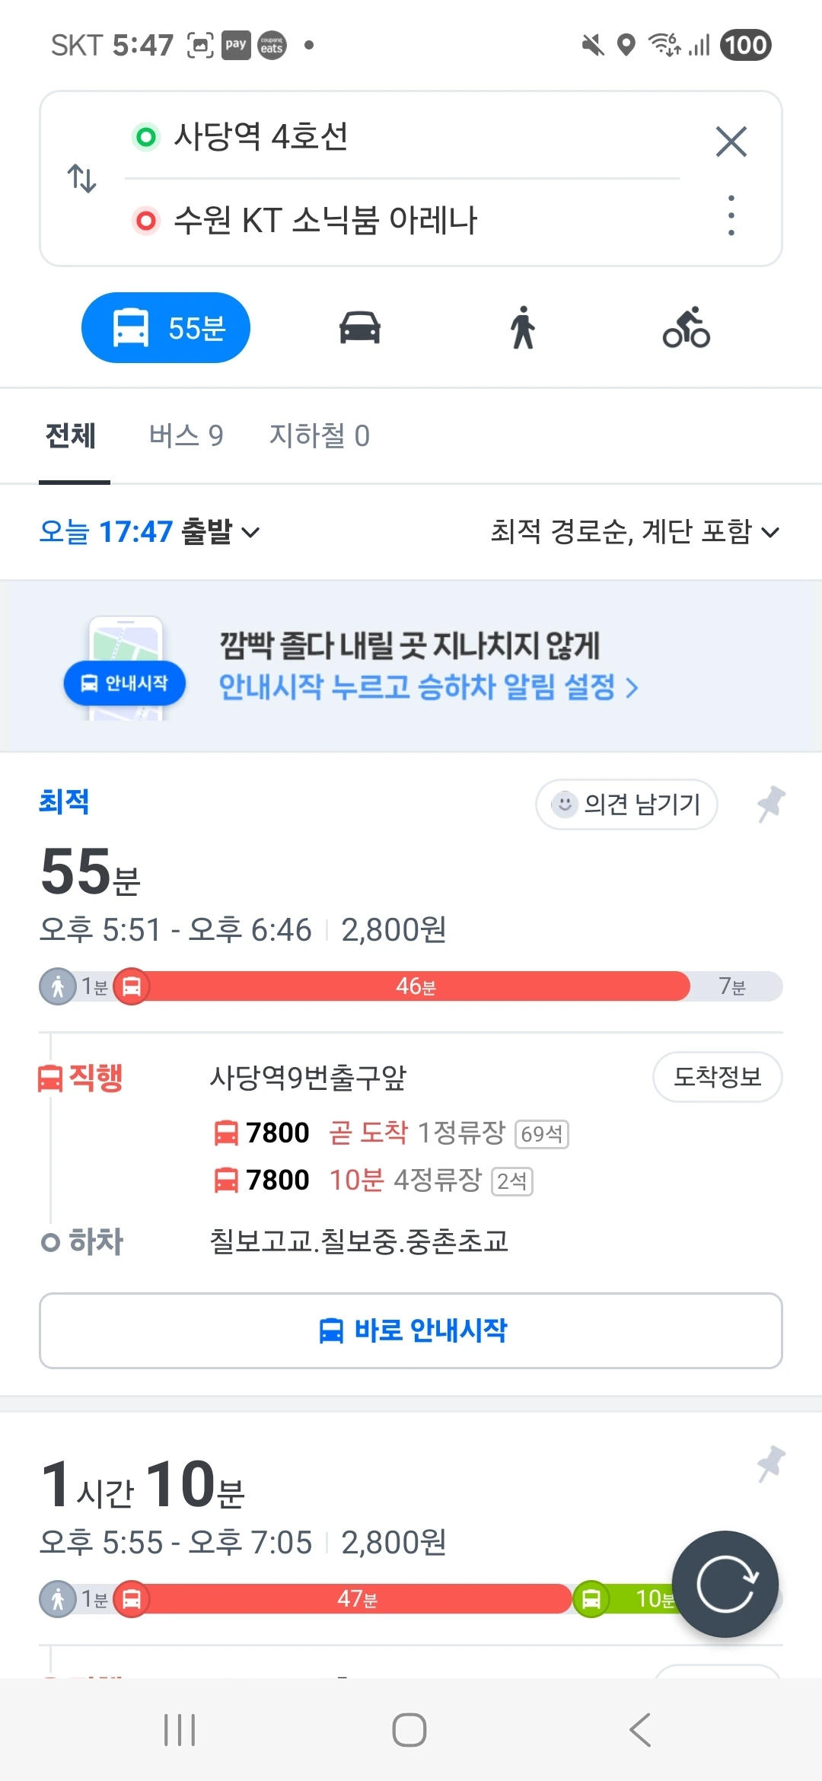This screenshot has height=1781, width=822.
Task: Swap origin and destination arrows icon
Action: click(x=81, y=178)
